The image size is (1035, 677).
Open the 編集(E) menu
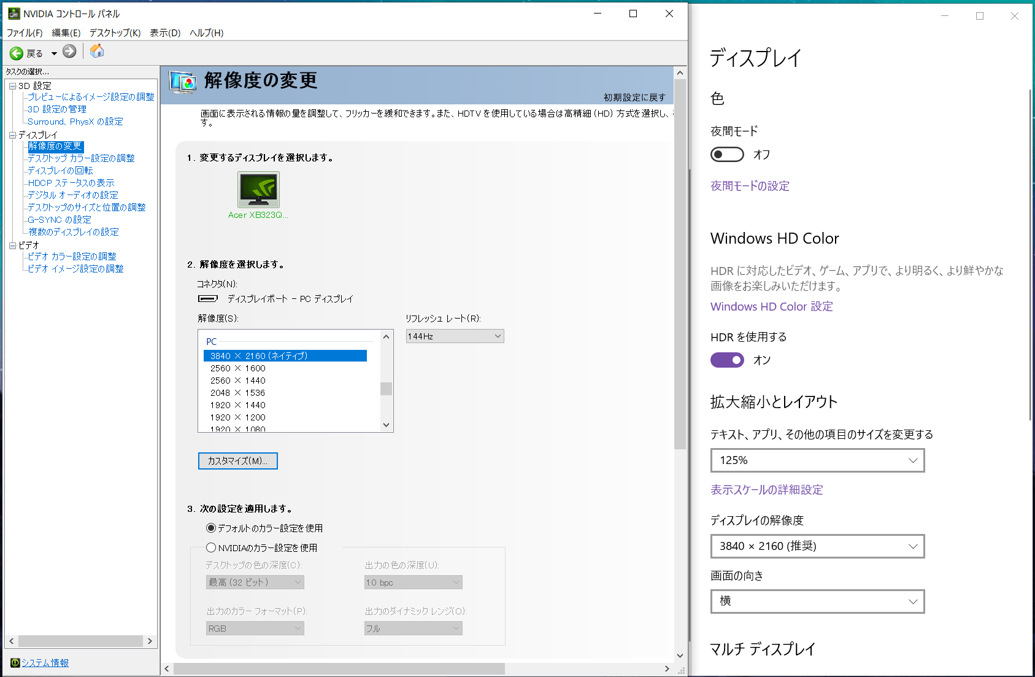66,33
